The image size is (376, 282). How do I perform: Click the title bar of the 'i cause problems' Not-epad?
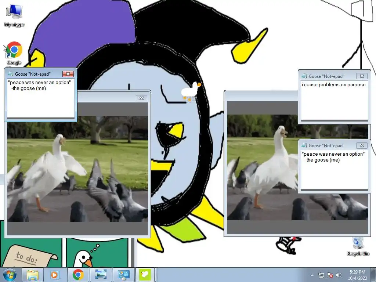pos(334,76)
